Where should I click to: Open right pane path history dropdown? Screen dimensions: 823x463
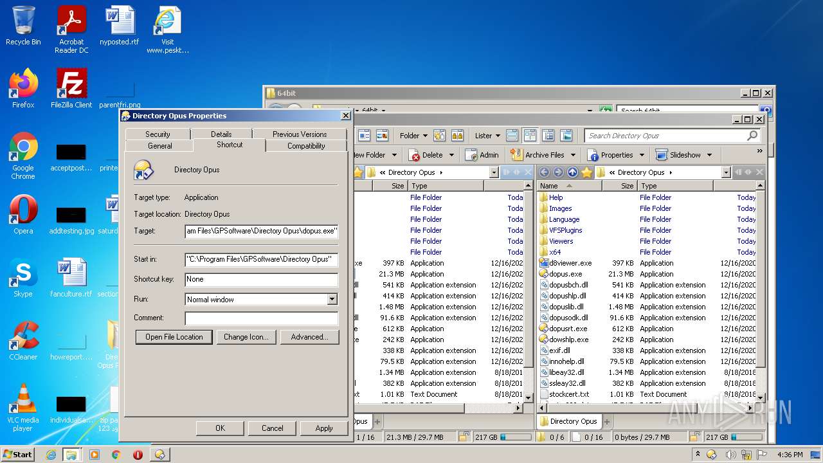(x=726, y=172)
